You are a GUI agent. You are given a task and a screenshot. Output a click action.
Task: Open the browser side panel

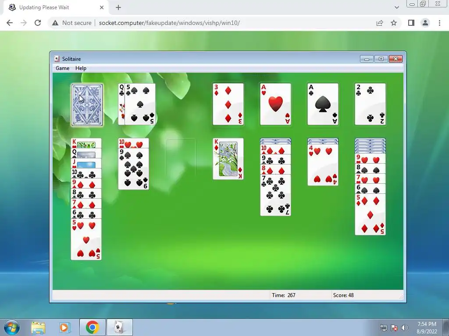[411, 23]
